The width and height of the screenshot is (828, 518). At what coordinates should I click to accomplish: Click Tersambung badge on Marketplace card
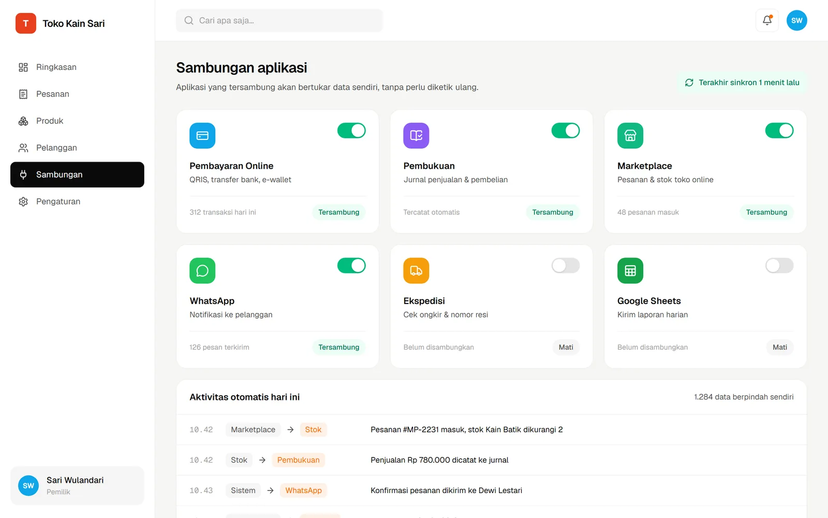tap(766, 212)
